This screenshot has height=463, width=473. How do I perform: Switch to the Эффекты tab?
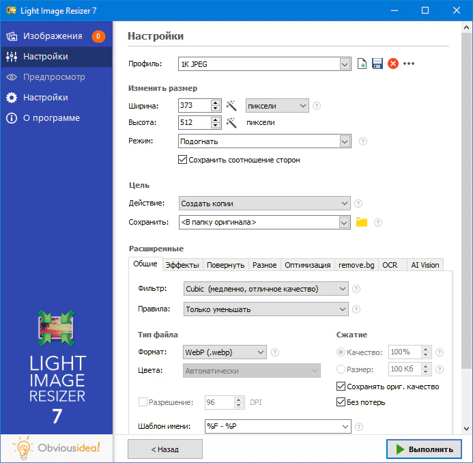point(182,265)
